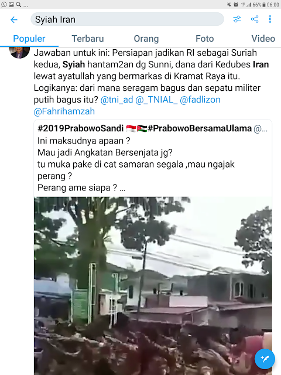The image size is (281, 375).
Task: Tap the search notification icon in status bar
Action: click(18, 4)
